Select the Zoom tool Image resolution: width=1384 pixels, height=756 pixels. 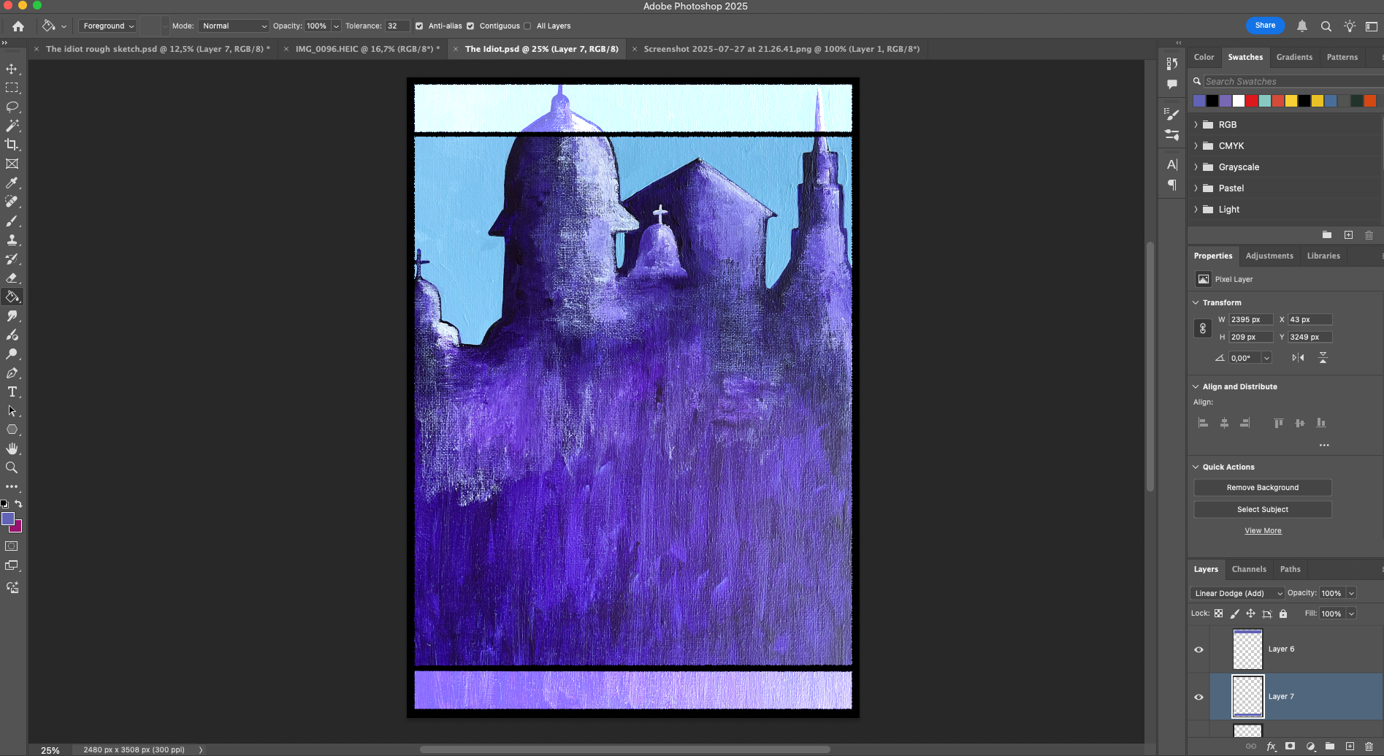12,467
